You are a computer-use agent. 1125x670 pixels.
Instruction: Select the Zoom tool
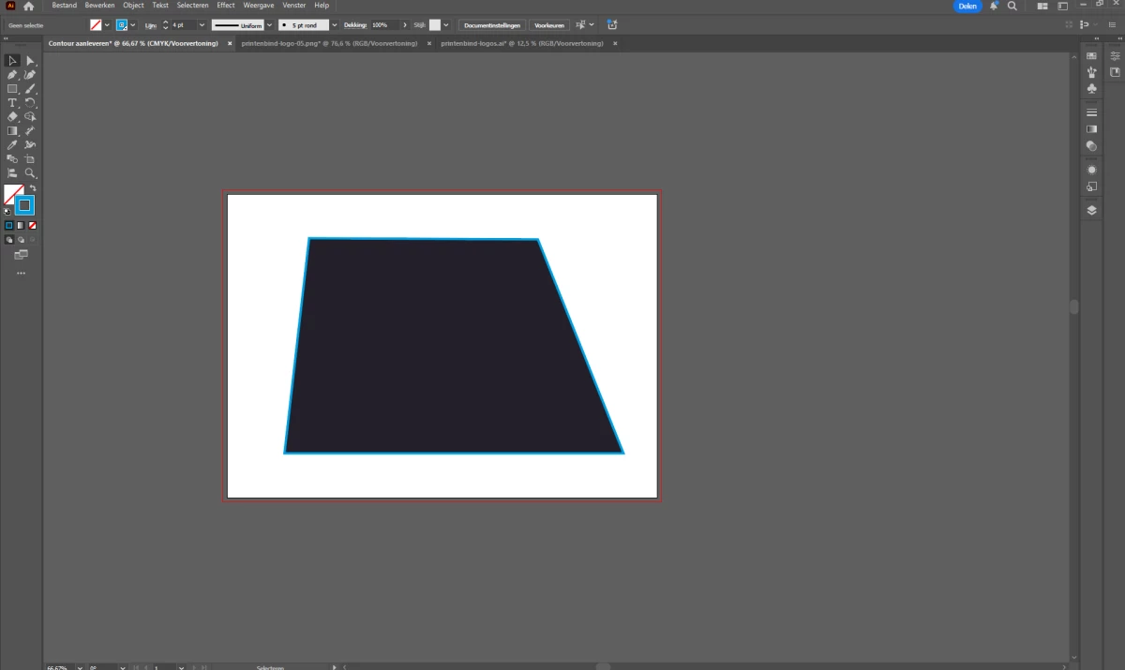click(x=30, y=173)
